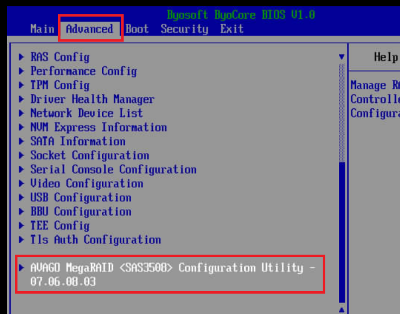Open NVM Express Information

click(98, 127)
